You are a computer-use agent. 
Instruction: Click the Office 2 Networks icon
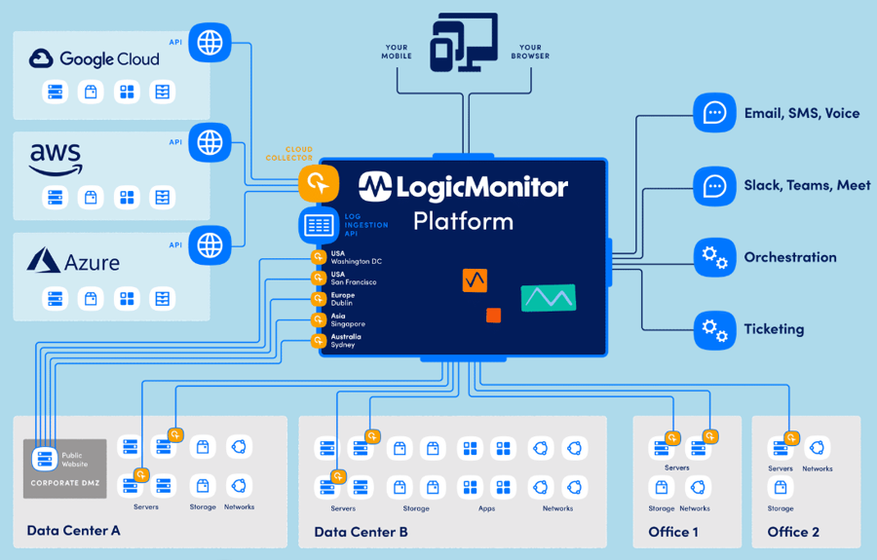tap(818, 448)
